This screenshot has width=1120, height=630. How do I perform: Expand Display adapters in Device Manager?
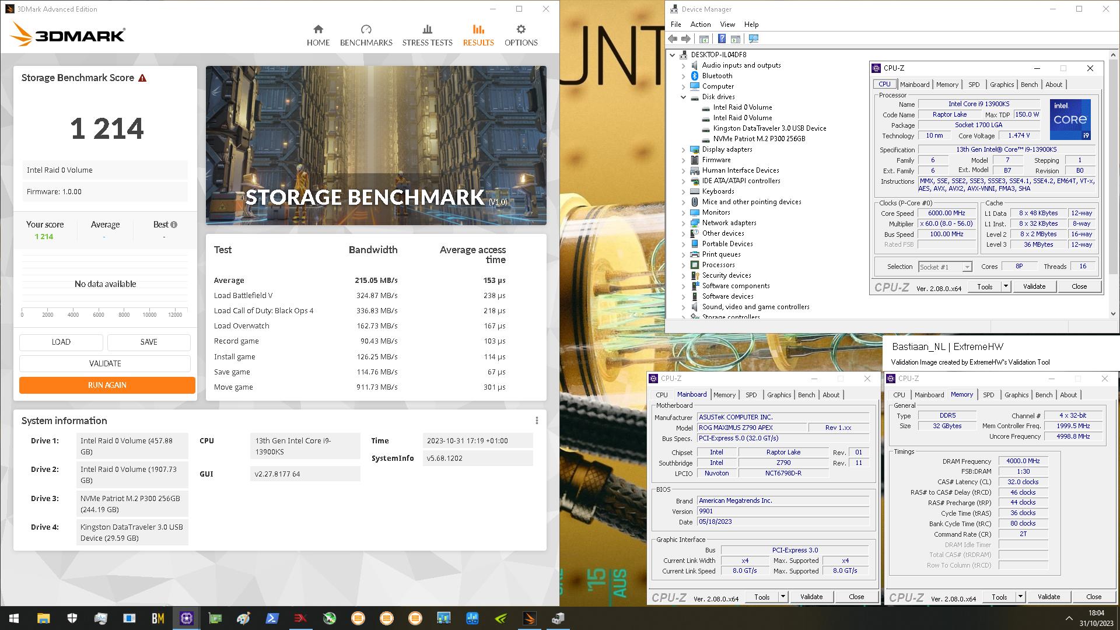pyautogui.click(x=683, y=150)
